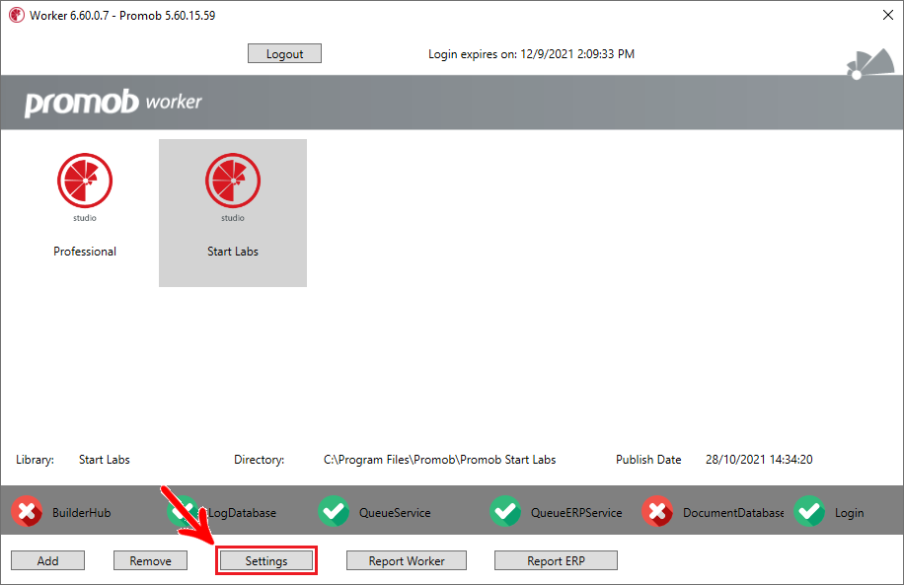Click the 'QueueERPService' status label
This screenshot has height=585, width=904.
pos(576,512)
